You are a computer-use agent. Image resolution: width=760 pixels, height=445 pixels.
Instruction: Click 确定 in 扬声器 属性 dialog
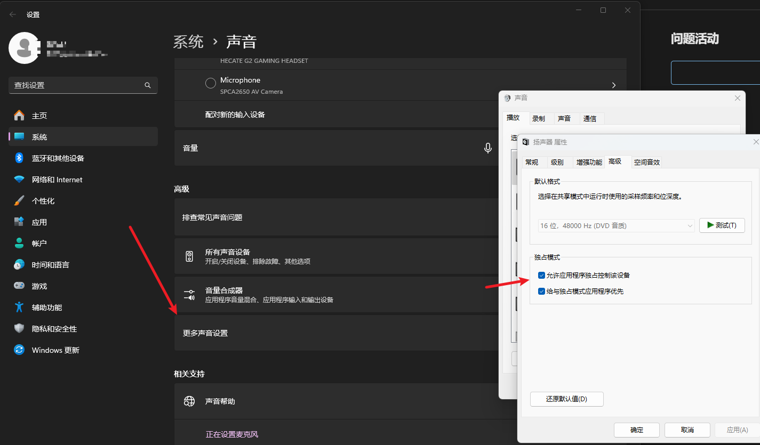coord(637,430)
